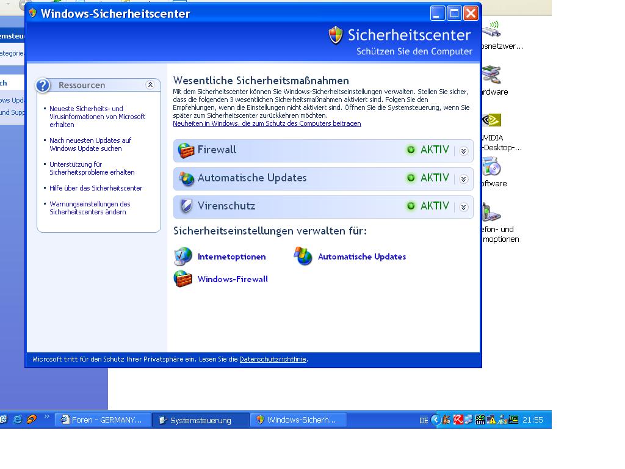Collapse the Ressourcen panel
This screenshot has height=469, width=625.
click(150, 84)
